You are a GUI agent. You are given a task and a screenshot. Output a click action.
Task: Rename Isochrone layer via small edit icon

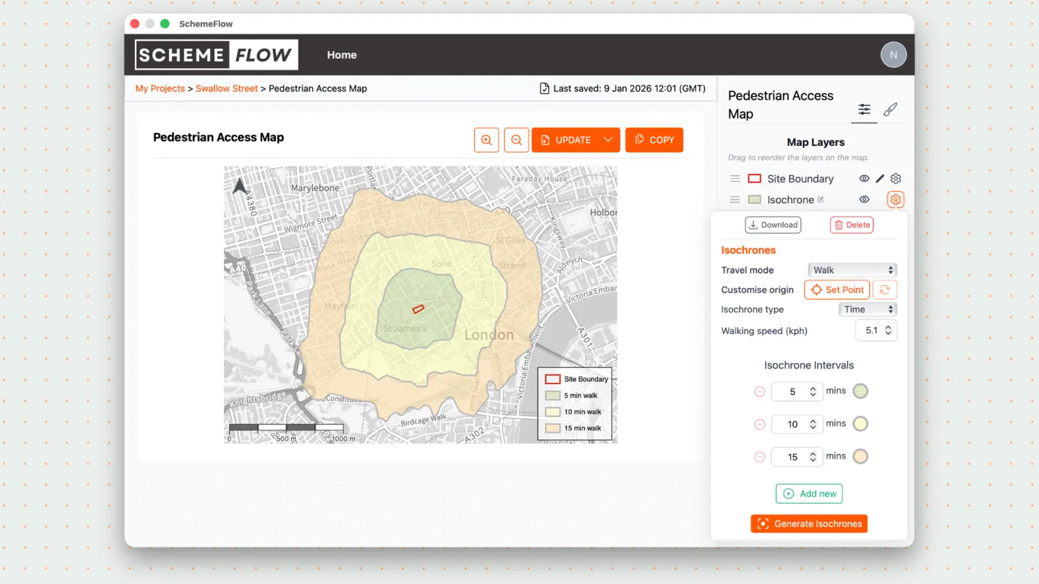point(821,200)
